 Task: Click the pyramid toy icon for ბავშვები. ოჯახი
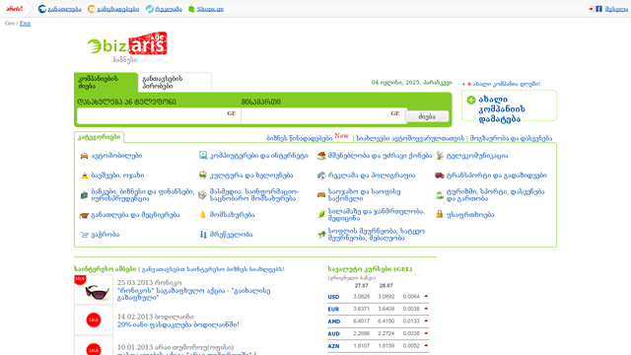pos(84,176)
